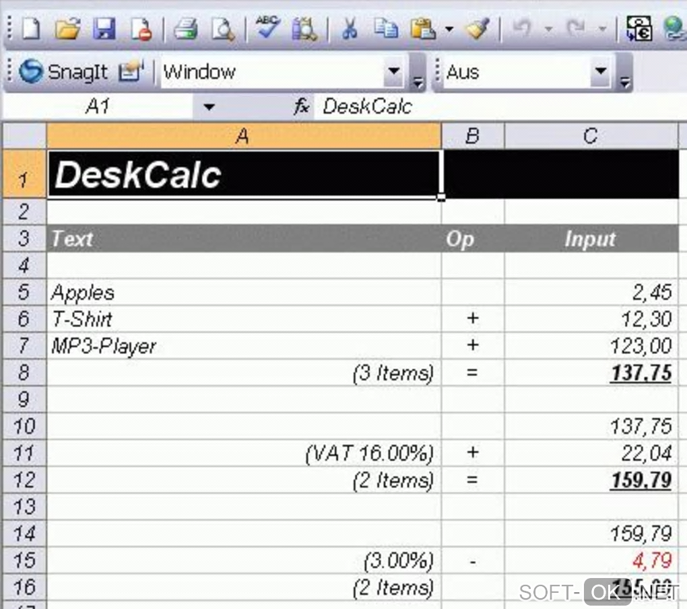This screenshot has width=687, height=609.
Task: Click the globe hyperlink icon
Action: pos(675,29)
